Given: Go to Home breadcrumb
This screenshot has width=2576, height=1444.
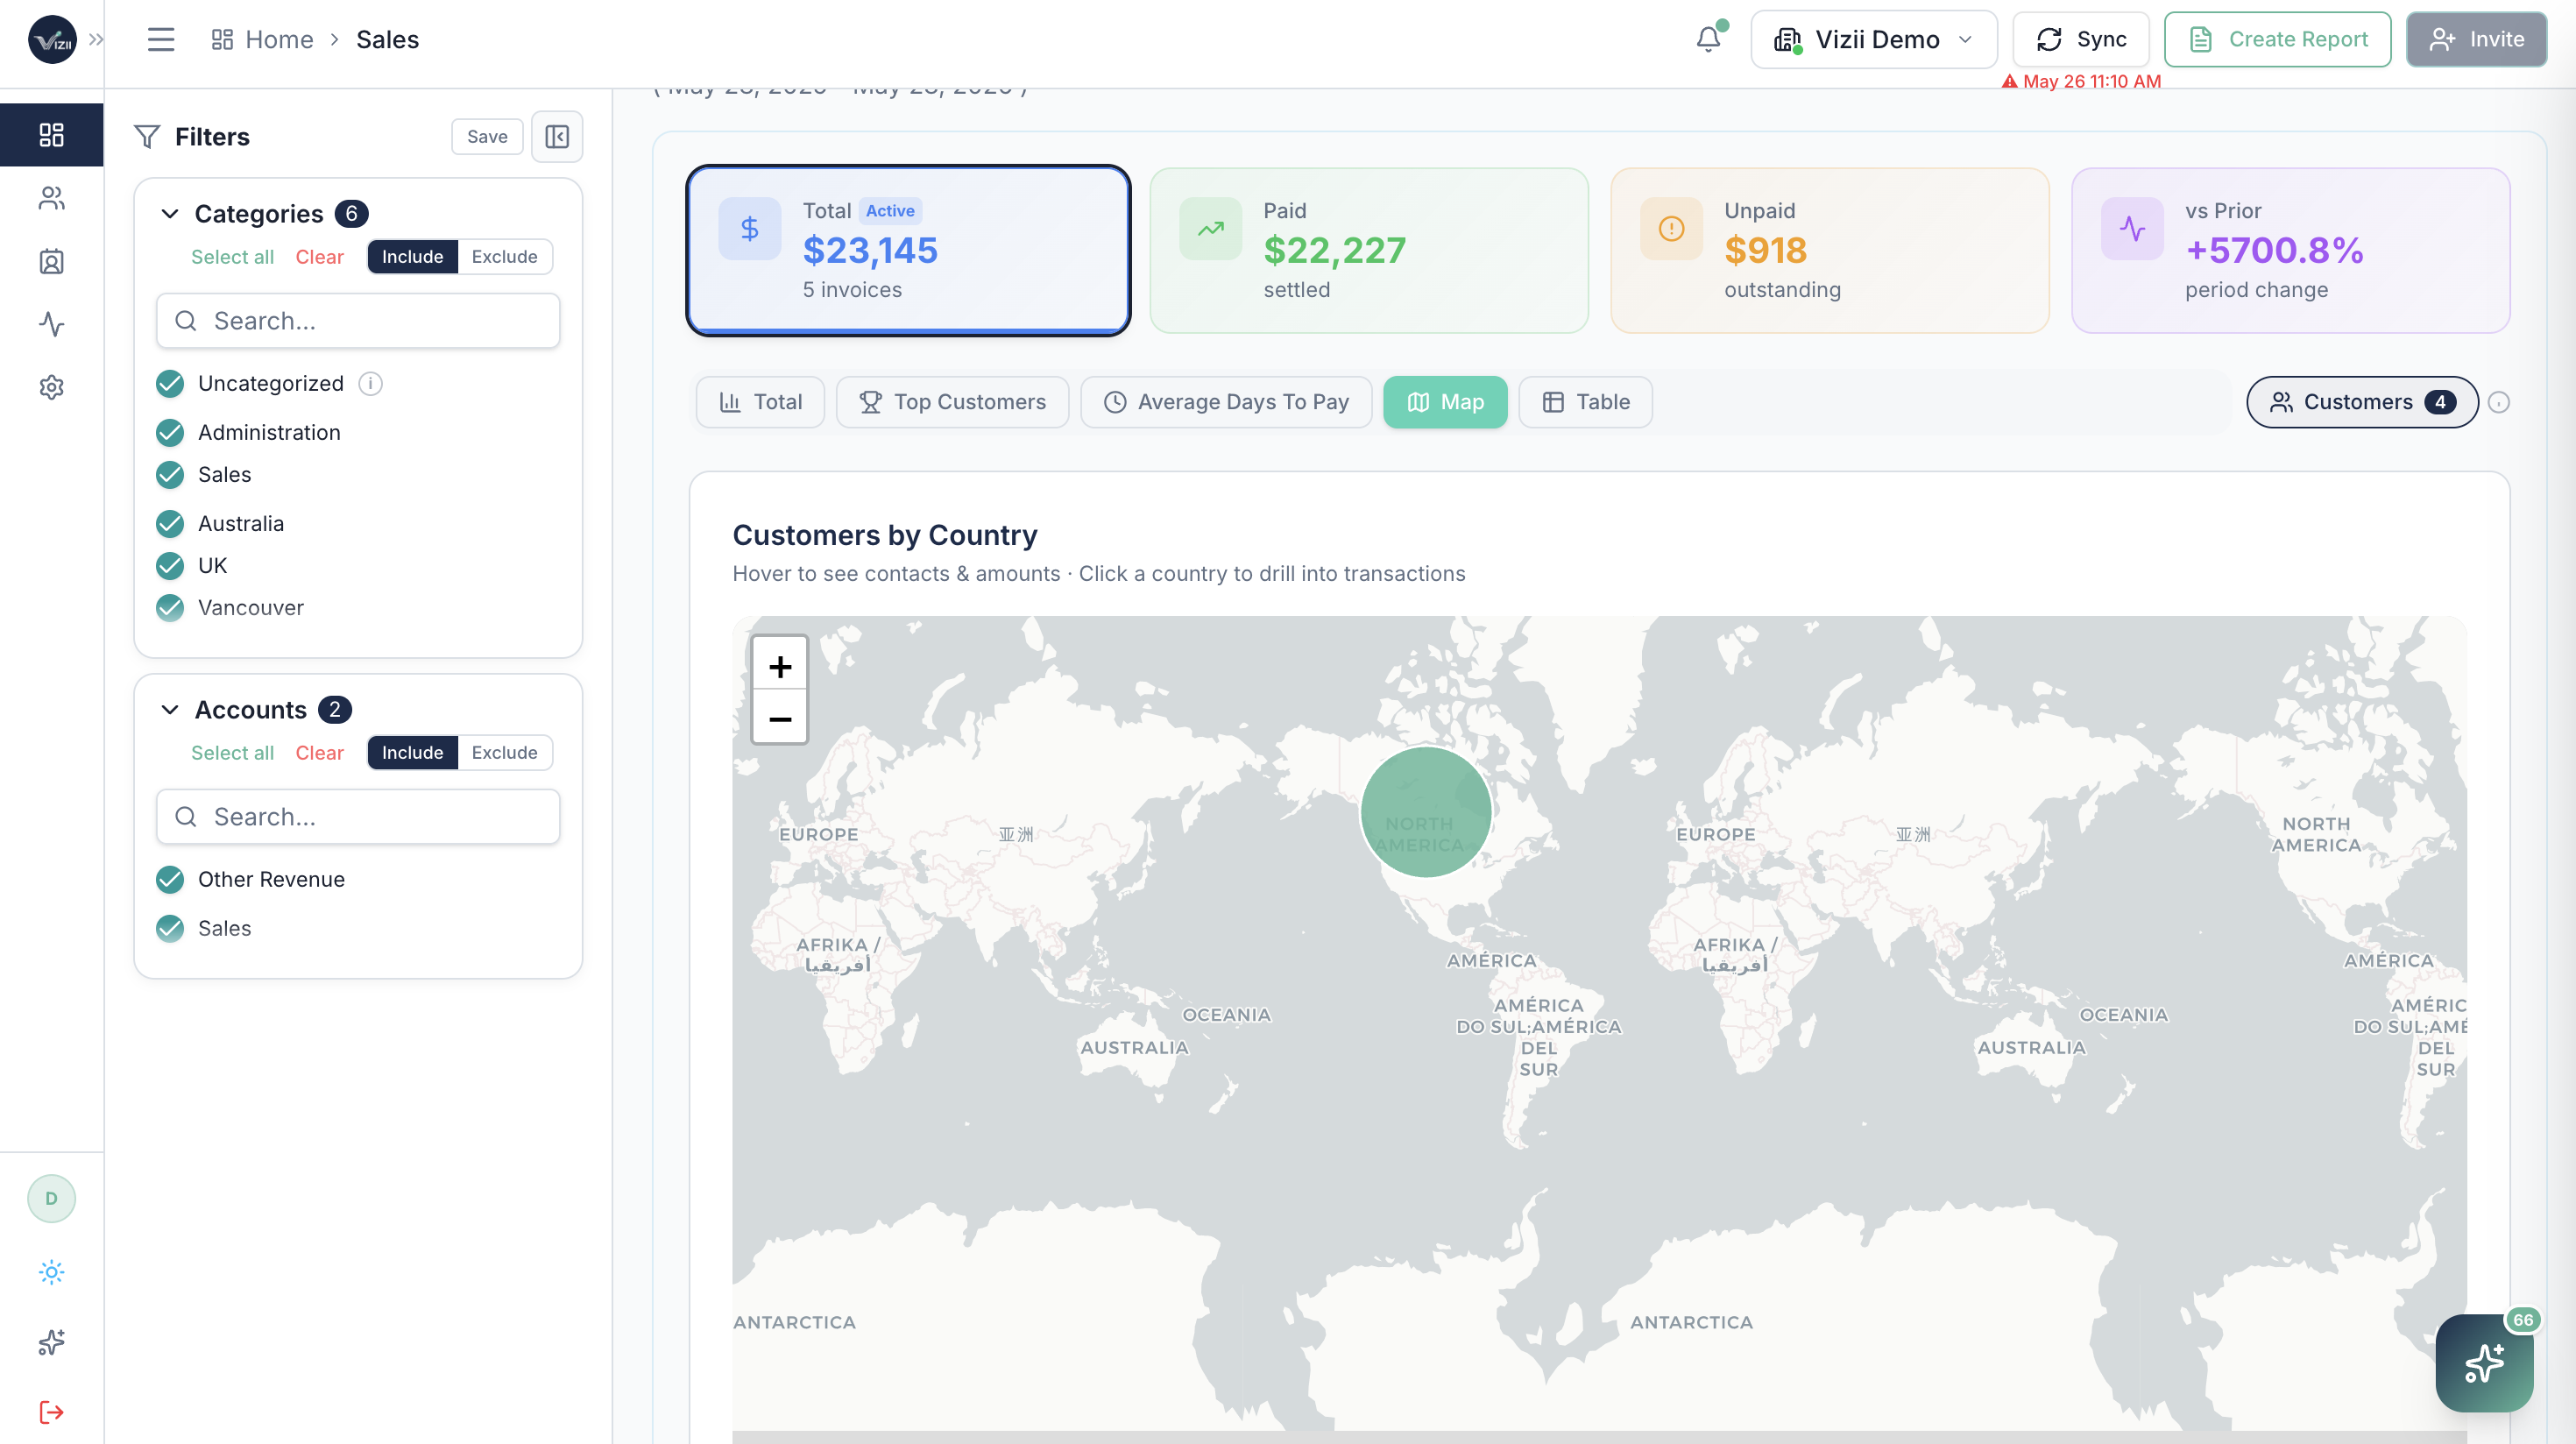Looking at the screenshot, I should 263,40.
